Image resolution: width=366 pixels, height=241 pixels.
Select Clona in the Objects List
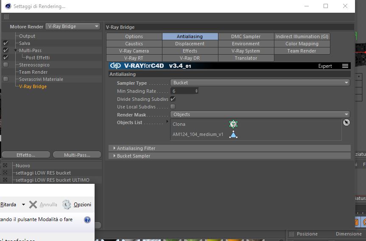pos(179,124)
